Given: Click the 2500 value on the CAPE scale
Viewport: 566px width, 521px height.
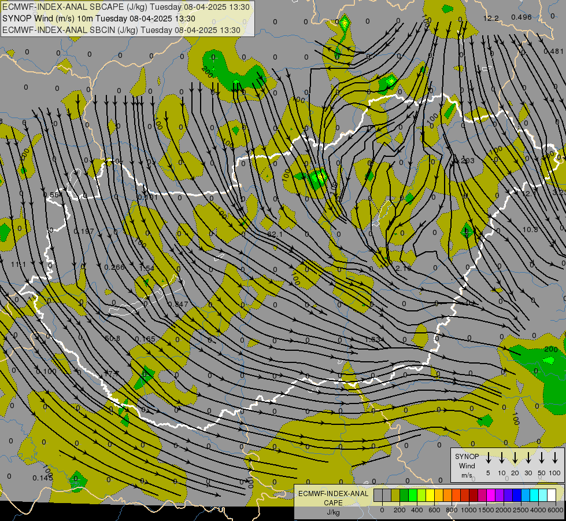Looking at the screenshot, I should coord(520,510).
